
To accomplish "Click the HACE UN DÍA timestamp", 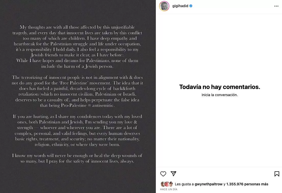I will pos(169,189).
